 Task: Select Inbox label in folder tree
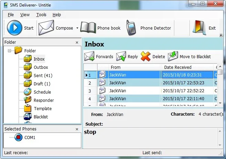click(x=39, y=59)
